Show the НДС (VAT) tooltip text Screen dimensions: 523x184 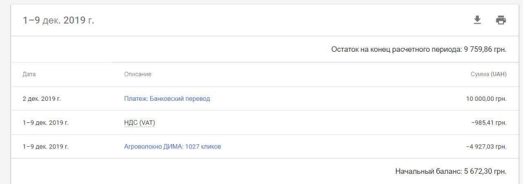point(139,123)
